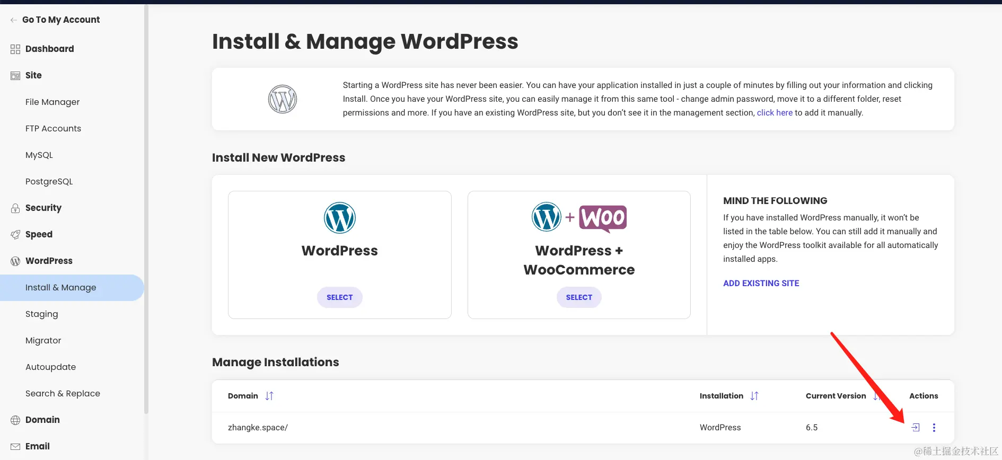Screen dimensions: 1002x460
Task: Click the WordPress installation cell in the table
Action: (x=720, y=428)
